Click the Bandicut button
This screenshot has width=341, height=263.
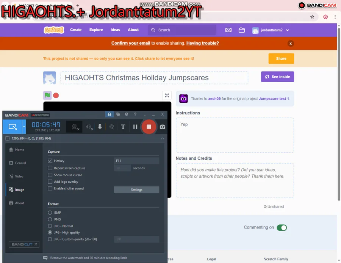coord(24,244)
